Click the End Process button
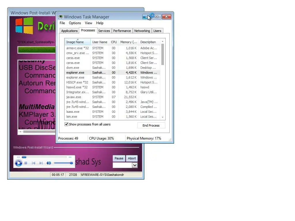The width and height of the screenshot is (295, 221). click(151, 125)
